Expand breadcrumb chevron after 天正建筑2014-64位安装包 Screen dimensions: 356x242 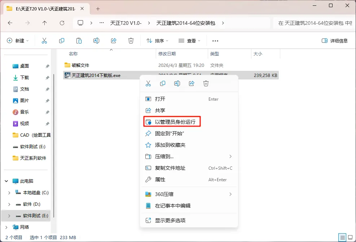pyautogui.click(x=223, y=23)
